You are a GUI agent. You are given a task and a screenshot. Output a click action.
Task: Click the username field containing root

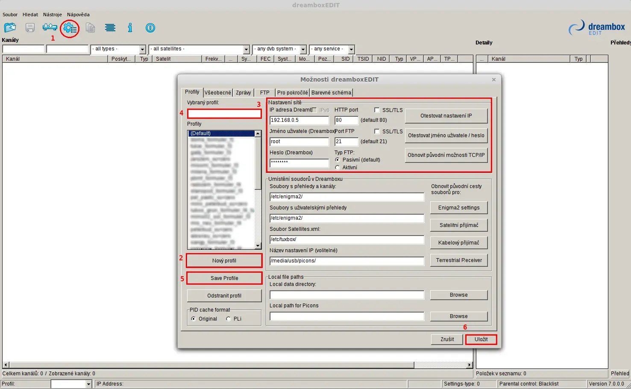[299, 141]
